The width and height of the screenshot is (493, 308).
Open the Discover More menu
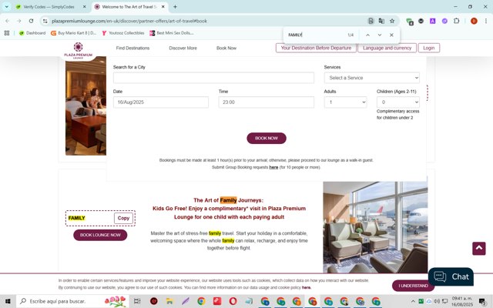click(183, 48)
